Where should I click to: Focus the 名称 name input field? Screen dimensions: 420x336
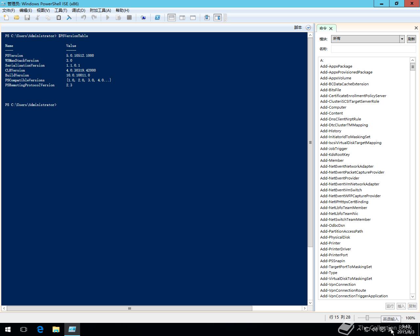tap(373, 49)
